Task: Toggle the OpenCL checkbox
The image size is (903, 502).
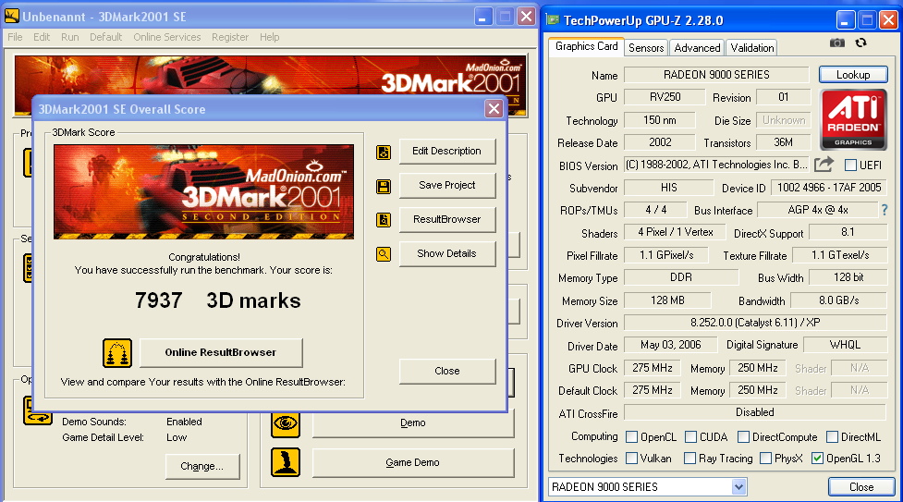Action: 632,437
